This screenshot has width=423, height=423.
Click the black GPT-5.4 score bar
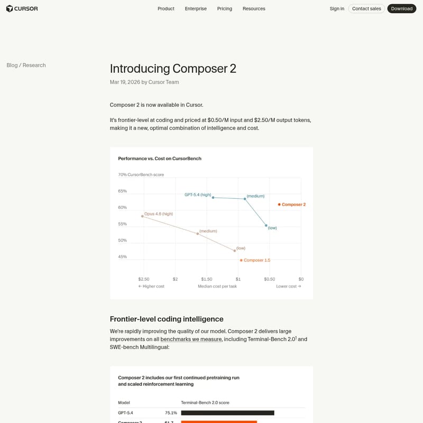coord(227,413)
